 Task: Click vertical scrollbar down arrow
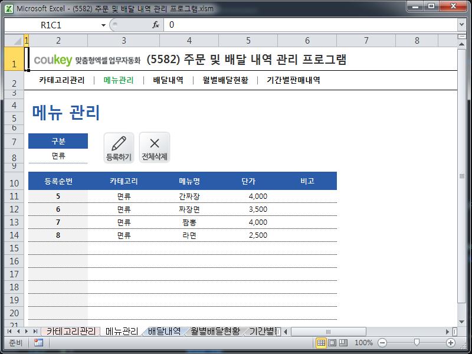pos(462,322)
